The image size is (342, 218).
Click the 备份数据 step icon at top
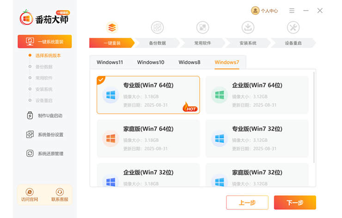[x=157, y=28]
